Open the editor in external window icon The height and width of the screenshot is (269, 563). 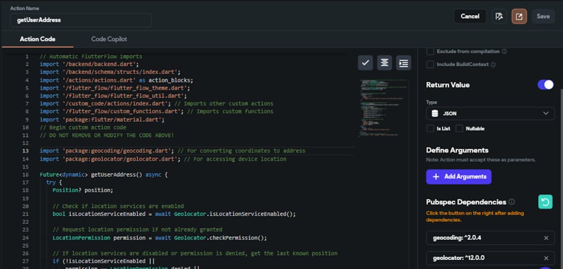click(519, 16)
